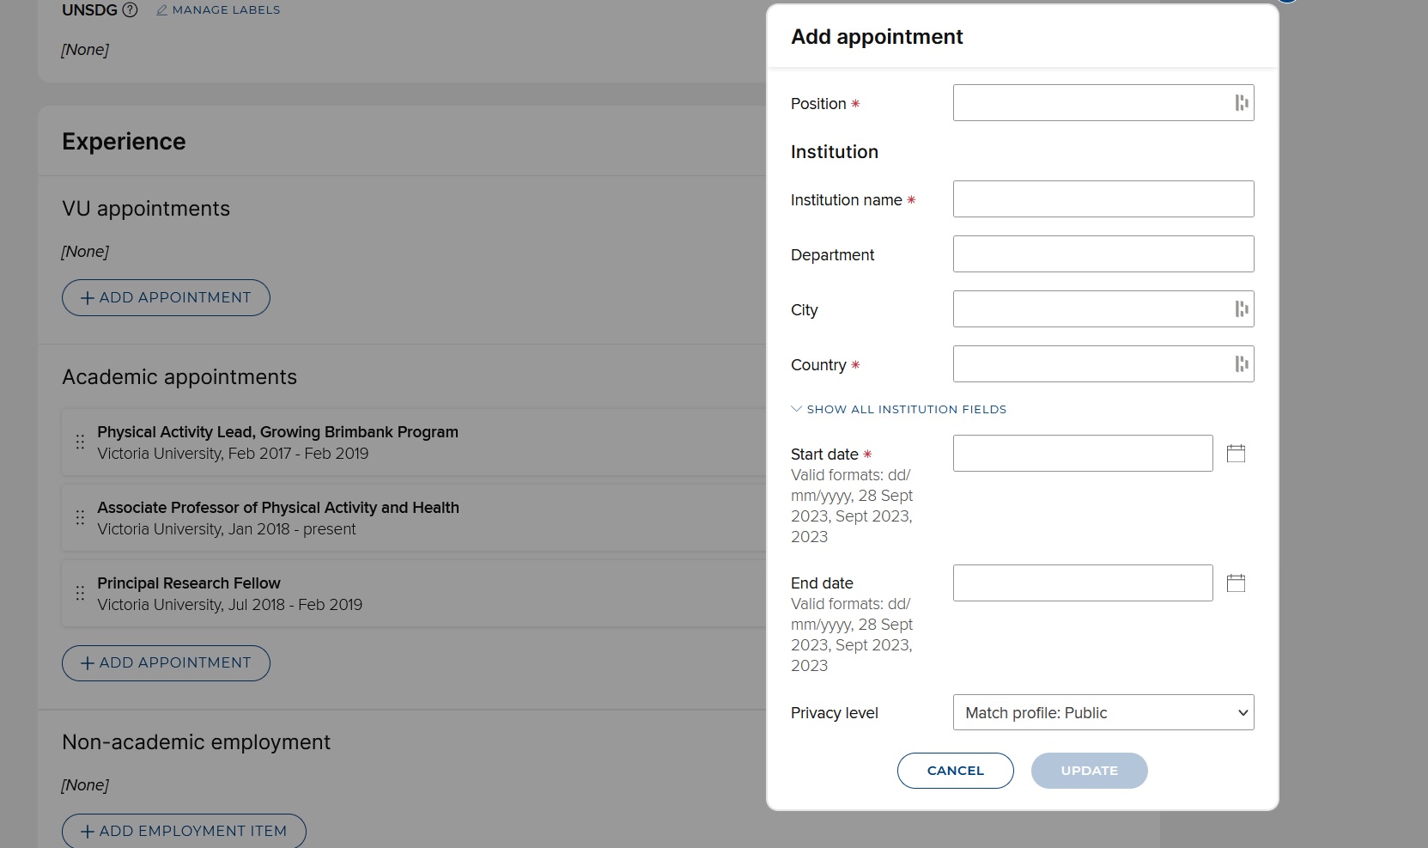Focus the Institution name input field
1428x848 pixels.
point(1103,199)
